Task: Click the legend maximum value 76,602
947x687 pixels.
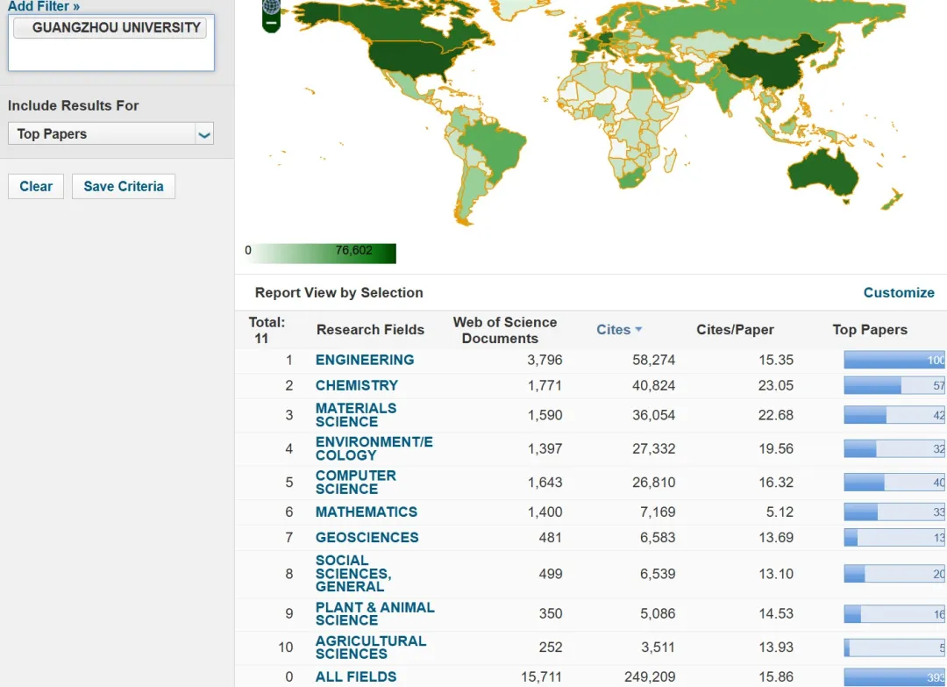Action: point(354,250)
